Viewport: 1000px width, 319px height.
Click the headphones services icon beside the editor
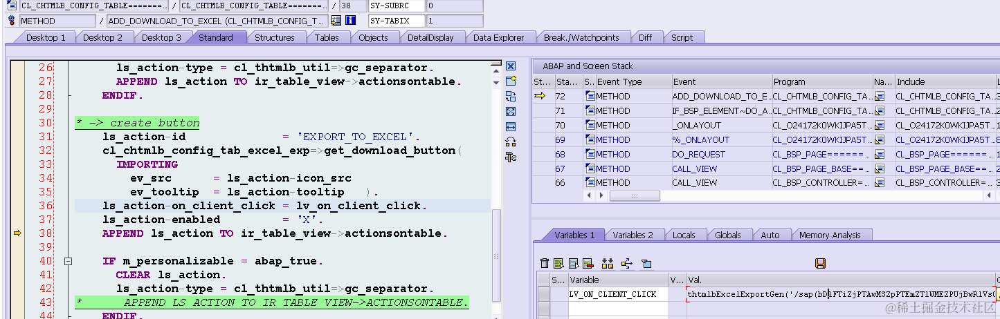click(x=511, y=142)
